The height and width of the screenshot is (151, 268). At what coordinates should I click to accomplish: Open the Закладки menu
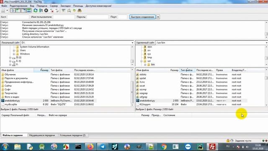65,6
